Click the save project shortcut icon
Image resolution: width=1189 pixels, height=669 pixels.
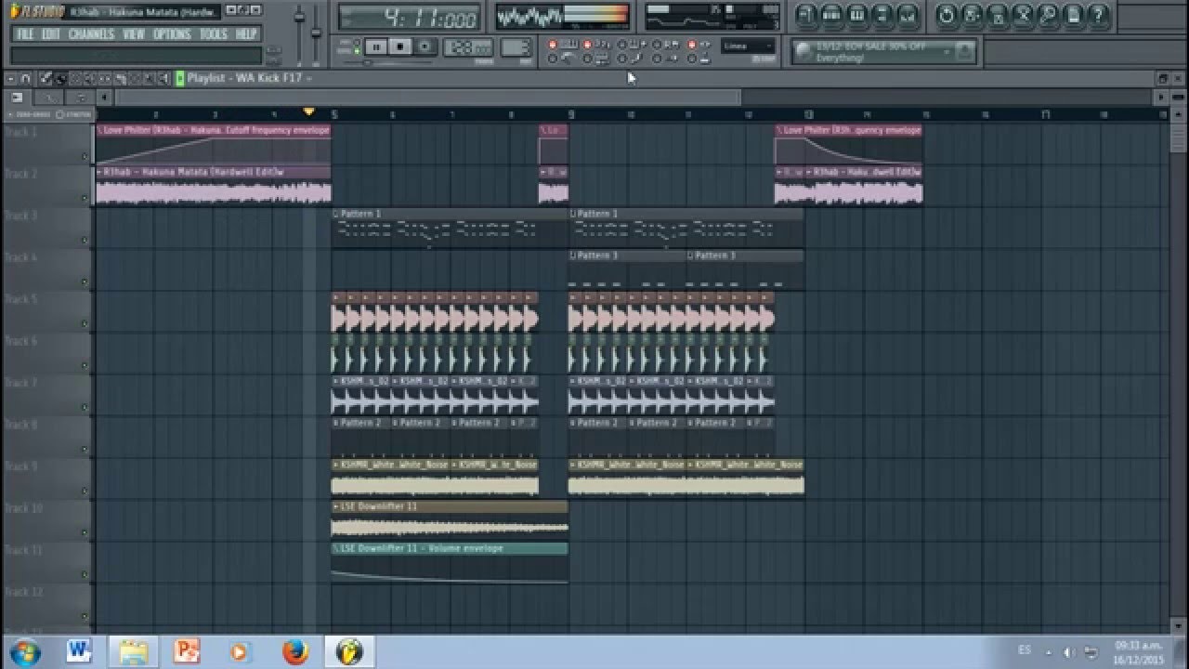[x=971, y=14]
